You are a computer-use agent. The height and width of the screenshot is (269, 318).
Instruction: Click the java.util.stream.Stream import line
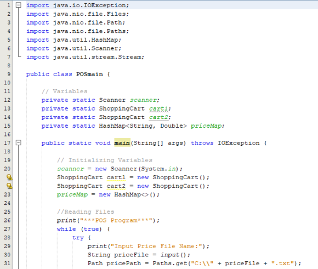85,57
